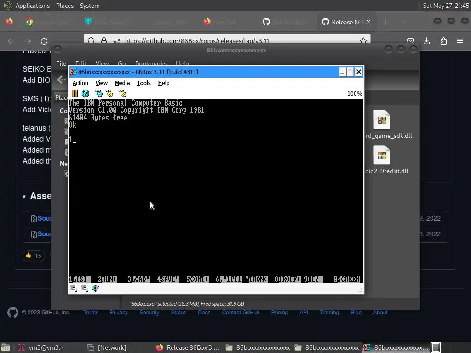Viewport: 471px width, 353px height.
Task: Click the second floppy drive status bar icon
Action: coord(85,288)
